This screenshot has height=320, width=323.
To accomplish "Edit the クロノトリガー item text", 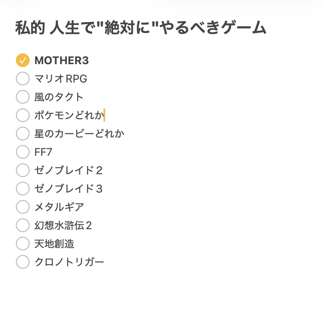I will pos(69,262).
